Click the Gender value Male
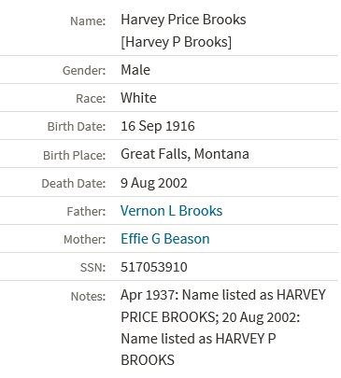 tap(135, 70)
